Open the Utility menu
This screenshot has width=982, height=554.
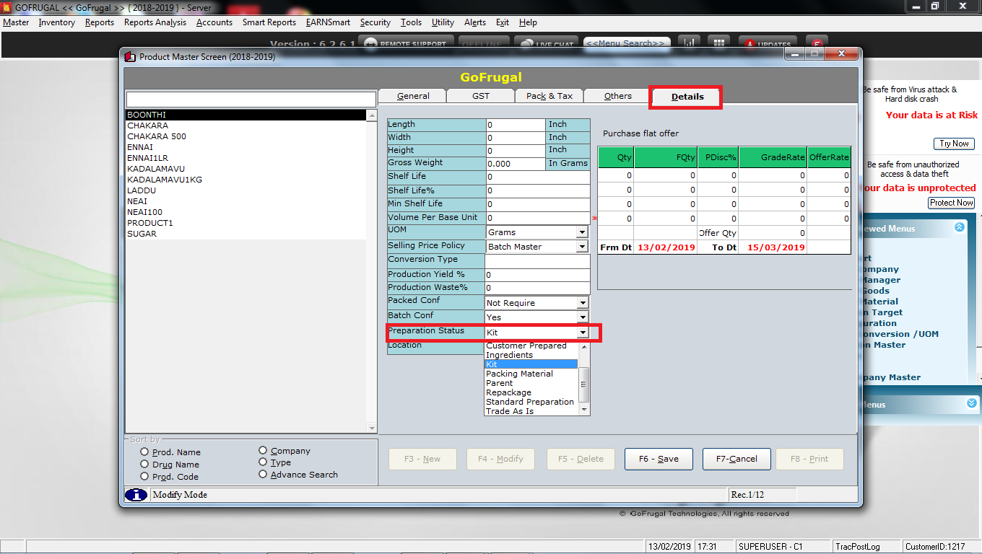(443, 22)
